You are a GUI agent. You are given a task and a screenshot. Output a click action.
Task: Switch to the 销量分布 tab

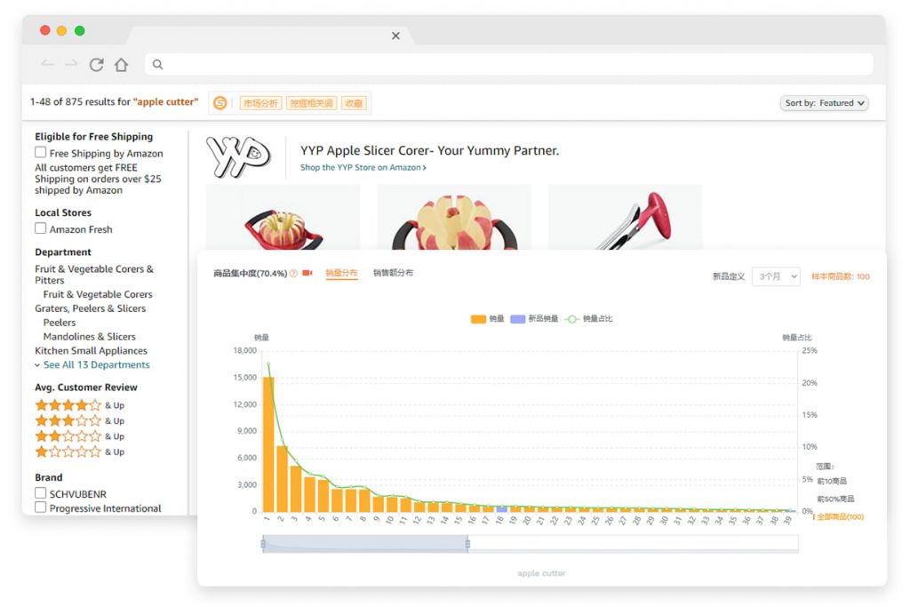point(341,273)
